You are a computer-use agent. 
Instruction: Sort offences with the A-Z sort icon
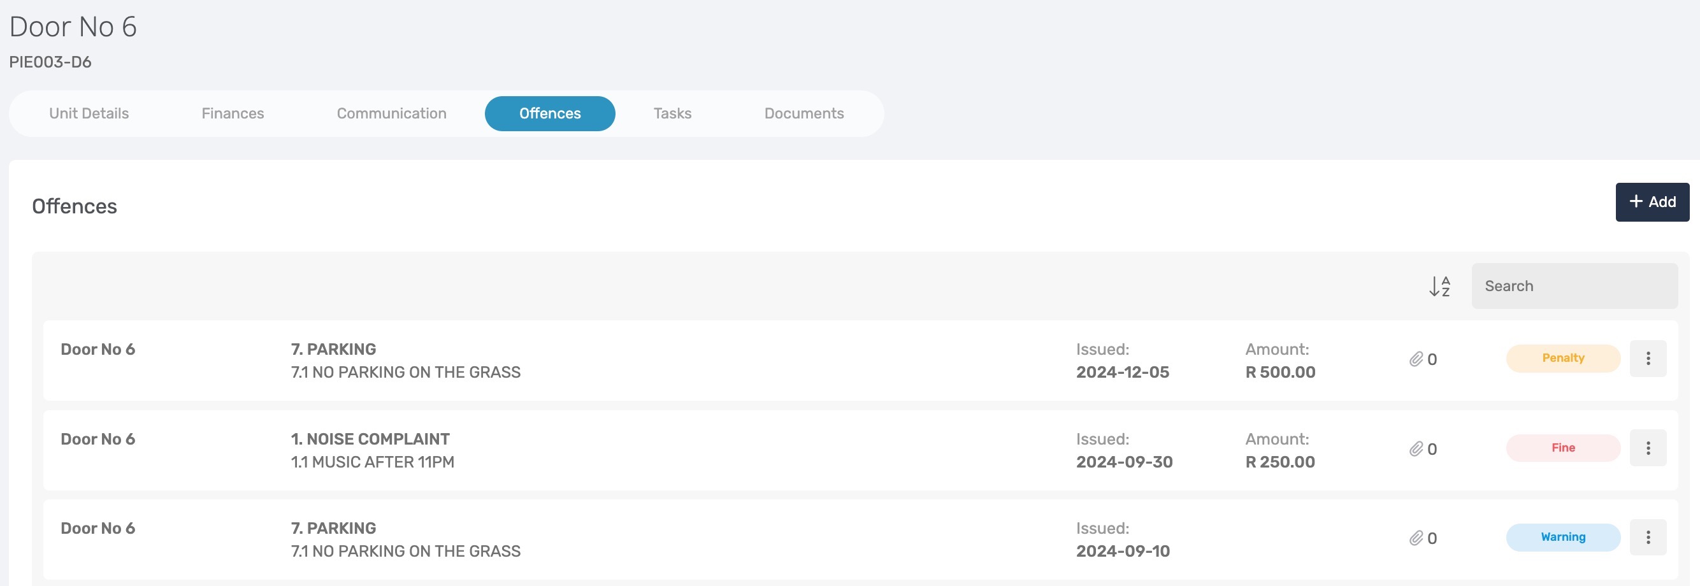tap(1439, 287)
